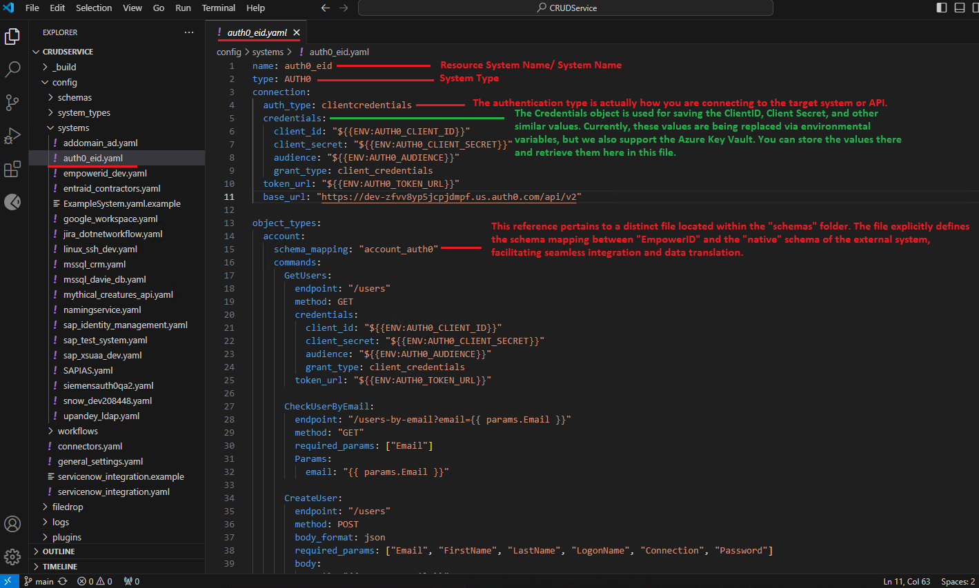This screenshot has height=588, width=979.
Task: Open the Go menu
Action: point(159,8)
